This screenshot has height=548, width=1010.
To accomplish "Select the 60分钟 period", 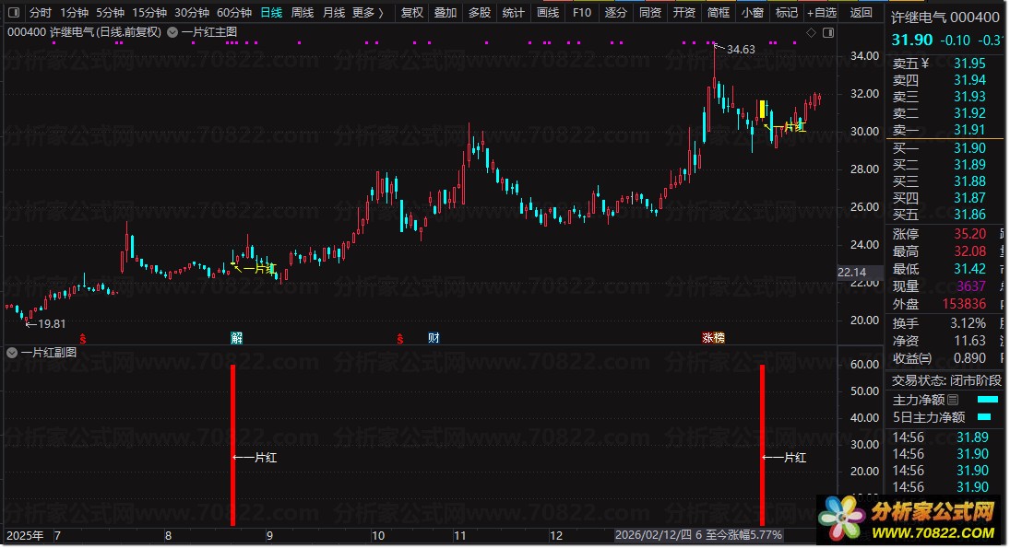I will [234, 12].
